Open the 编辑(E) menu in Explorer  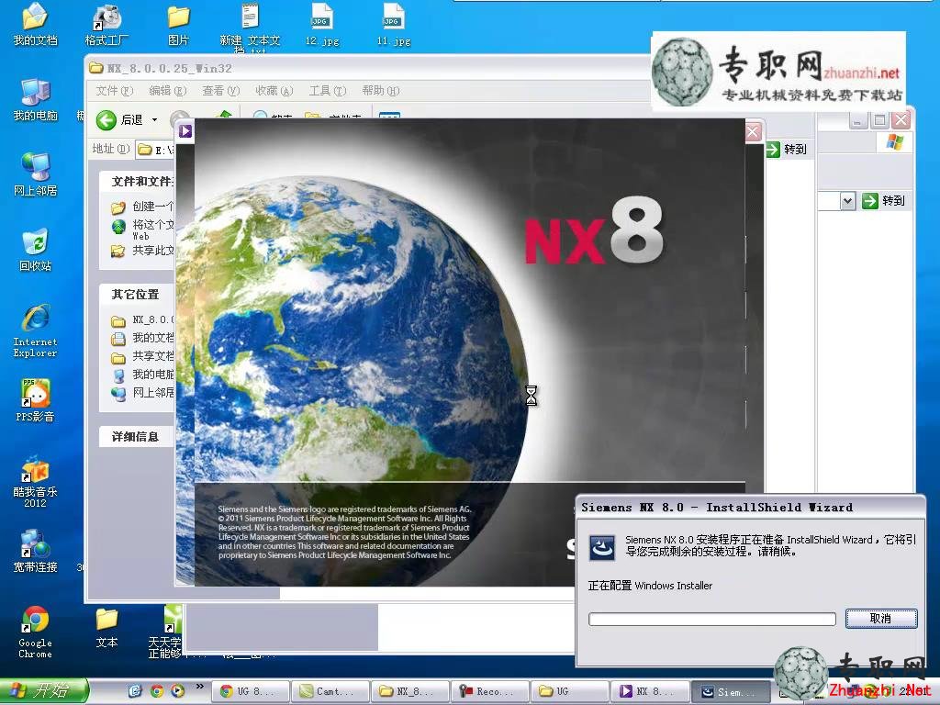(168, 91)
